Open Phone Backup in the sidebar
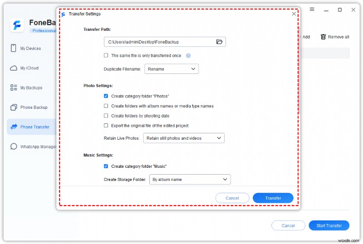 (x=34, y=107)
